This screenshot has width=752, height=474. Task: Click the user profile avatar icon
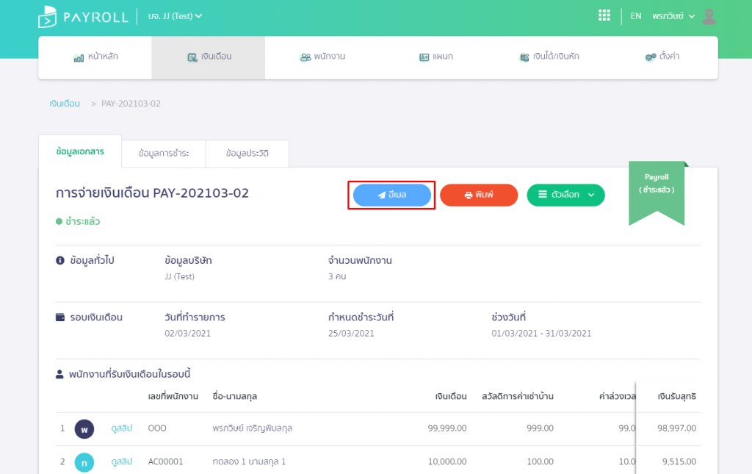(709, 15)
